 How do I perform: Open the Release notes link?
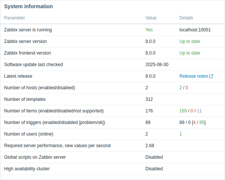(x=194, y=76)
